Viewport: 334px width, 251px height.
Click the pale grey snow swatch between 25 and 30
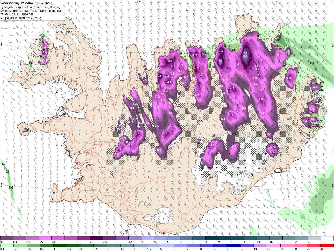(314, 238)
